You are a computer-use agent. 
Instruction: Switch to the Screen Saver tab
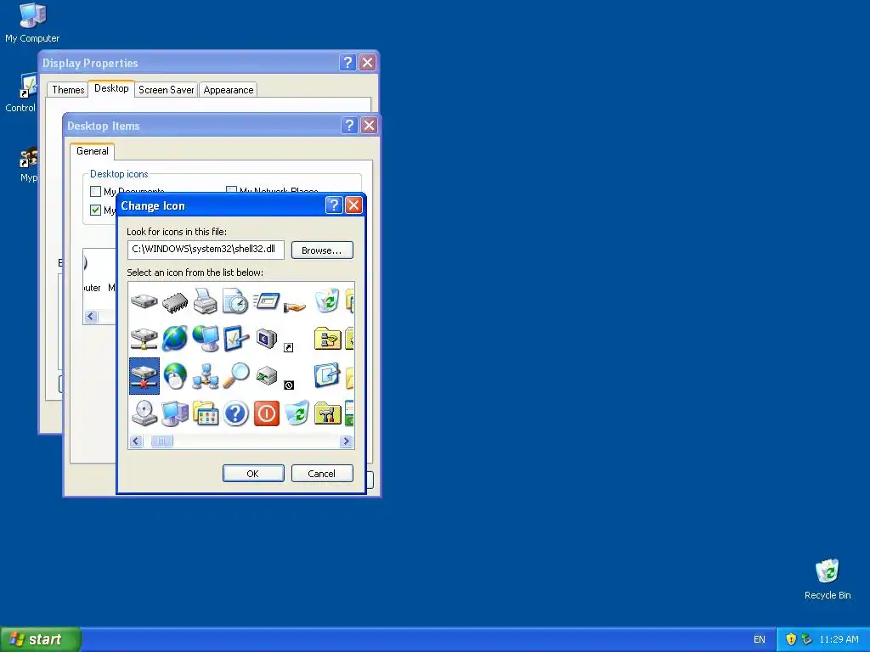(x=166, y=90)
